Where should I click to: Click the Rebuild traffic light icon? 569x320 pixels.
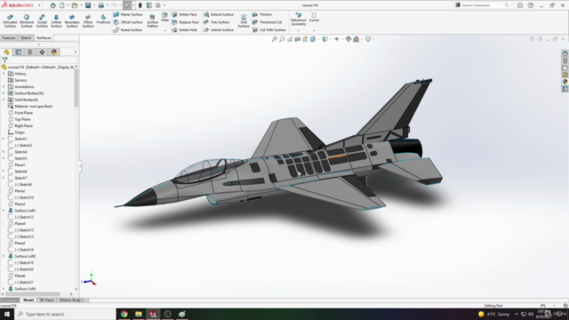click(140, 5)
